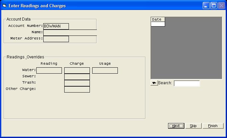Close the Enter Readings and Charges window
The image size is (227, 138).
pyautogui.click(x=221, y=6)
